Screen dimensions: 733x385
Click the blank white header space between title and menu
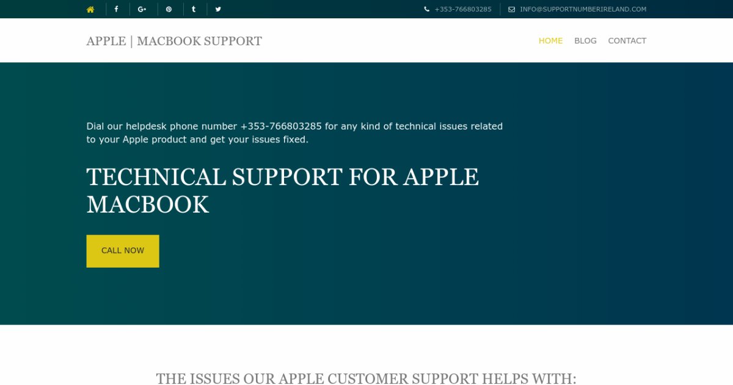(x=397, y=40)
